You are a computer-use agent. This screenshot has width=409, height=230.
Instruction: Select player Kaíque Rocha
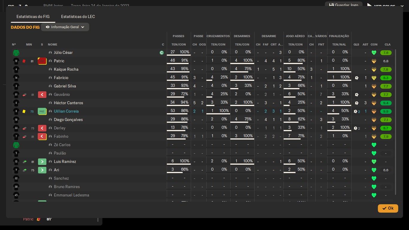(x=66, y=69)
